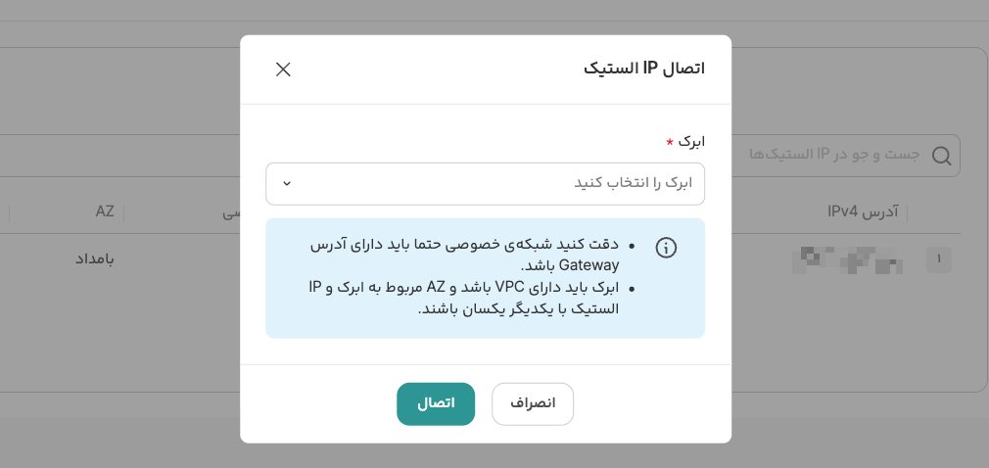
Task: Click the info circle icon in the notice
Action: [x=666, y=248]
